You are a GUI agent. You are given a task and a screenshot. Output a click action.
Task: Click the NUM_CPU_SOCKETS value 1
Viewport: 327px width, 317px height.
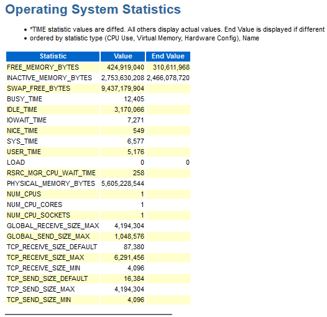(142, 215)
